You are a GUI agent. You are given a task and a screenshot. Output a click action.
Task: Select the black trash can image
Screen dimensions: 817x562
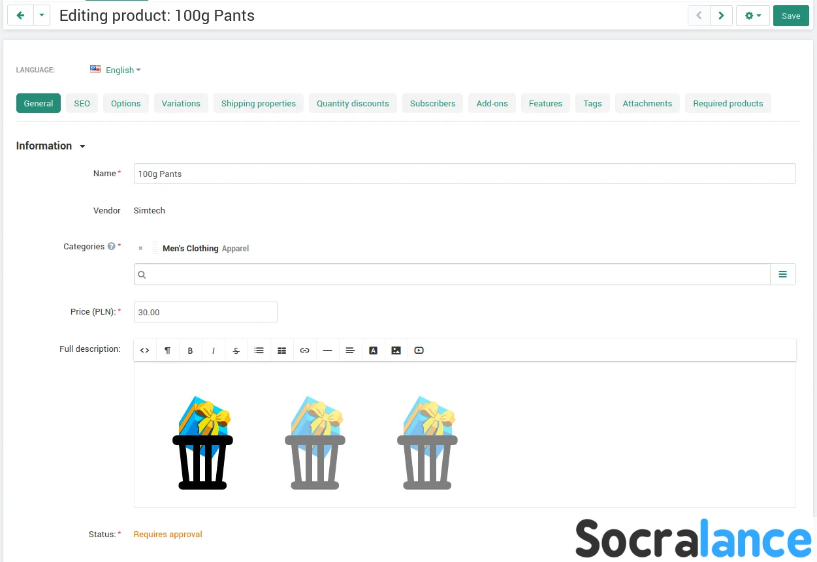tap(202, 443)
